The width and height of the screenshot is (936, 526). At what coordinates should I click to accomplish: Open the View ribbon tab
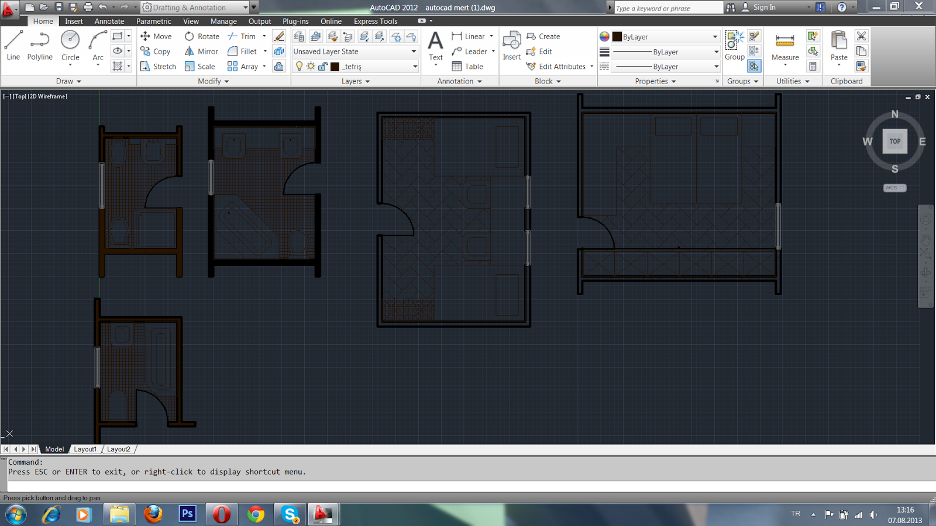[191, 21]
